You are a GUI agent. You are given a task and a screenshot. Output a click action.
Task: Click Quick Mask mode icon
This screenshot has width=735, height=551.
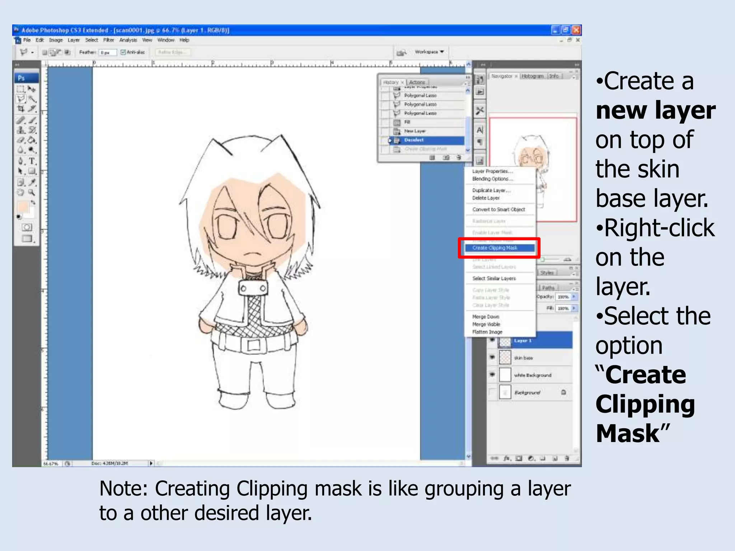27,227
